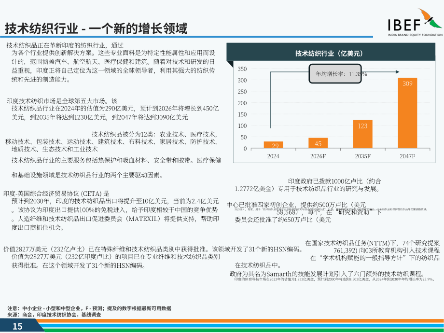
Task: Click the x-axis label 2024
Action: [x=273, y=156]
